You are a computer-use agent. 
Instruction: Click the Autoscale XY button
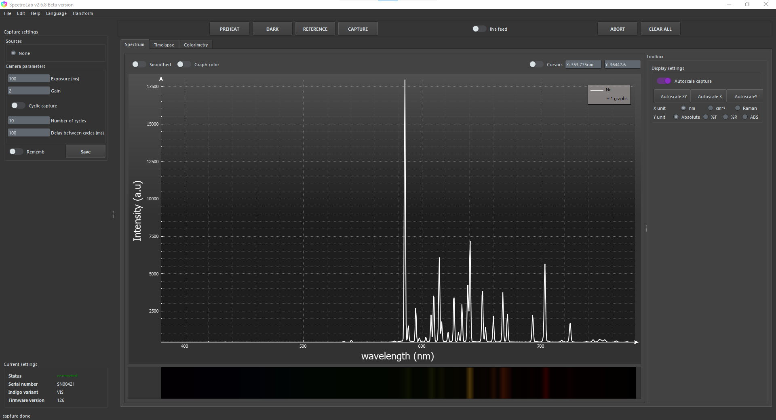click(x=672, y=96)
